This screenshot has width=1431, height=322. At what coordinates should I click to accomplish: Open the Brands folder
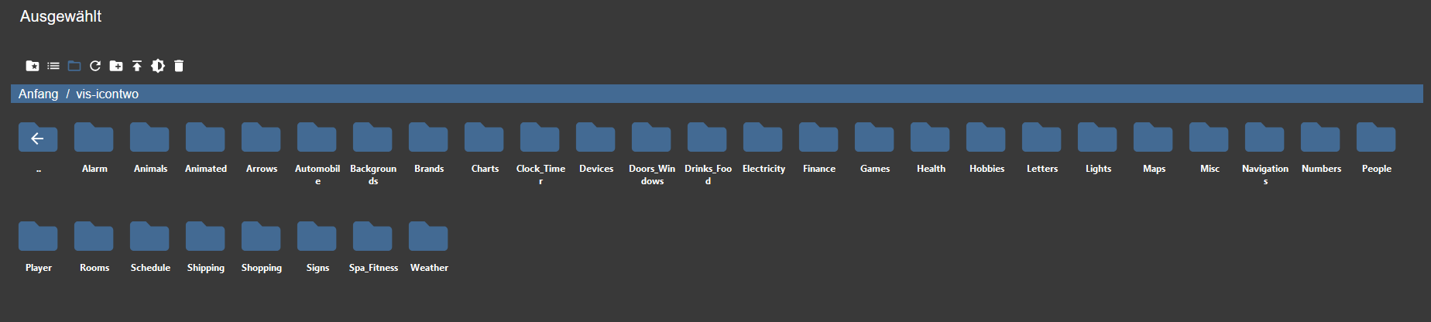click(428, 137)
